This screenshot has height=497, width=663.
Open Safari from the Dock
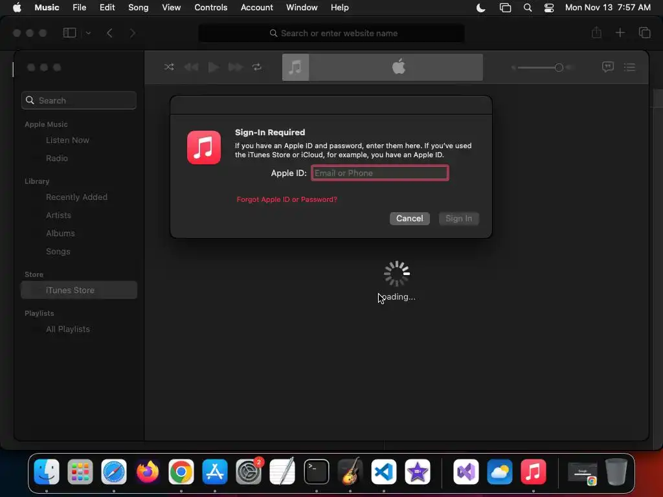click(114, 472)
